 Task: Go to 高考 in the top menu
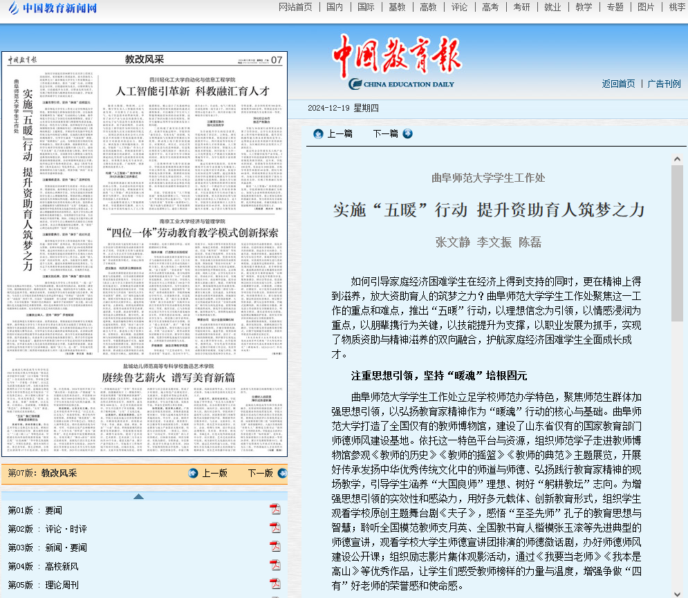pyautogui.click(x=490, y=7)
